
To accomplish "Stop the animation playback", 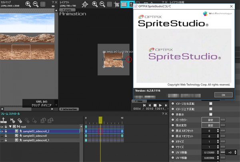I will (155, 105).
